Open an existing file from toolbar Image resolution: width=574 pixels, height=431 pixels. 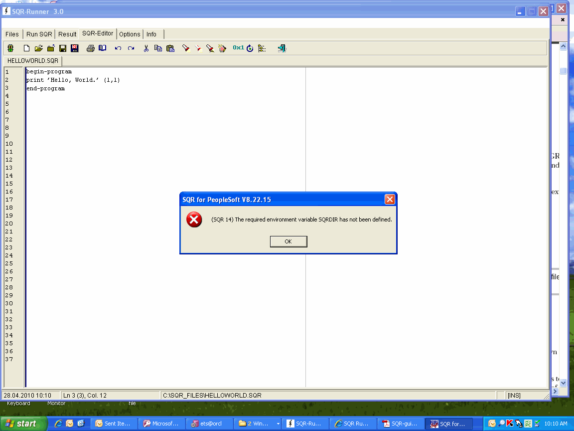point(38,48)
